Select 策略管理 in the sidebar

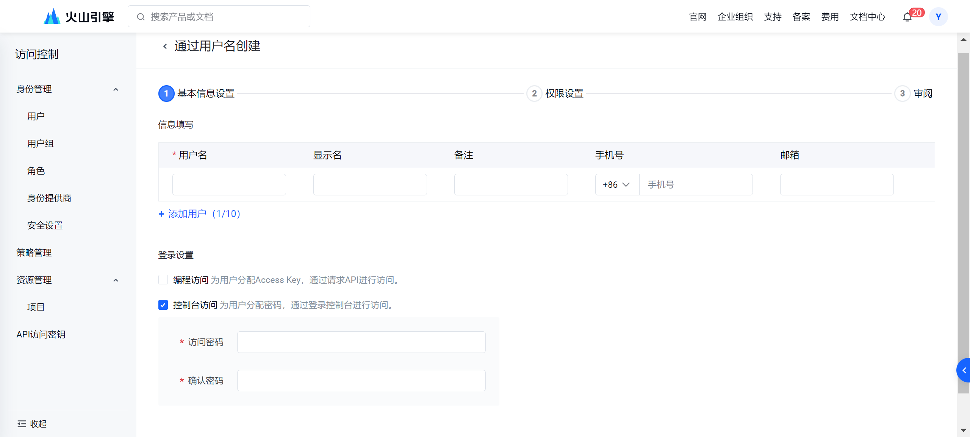[34, 253]
